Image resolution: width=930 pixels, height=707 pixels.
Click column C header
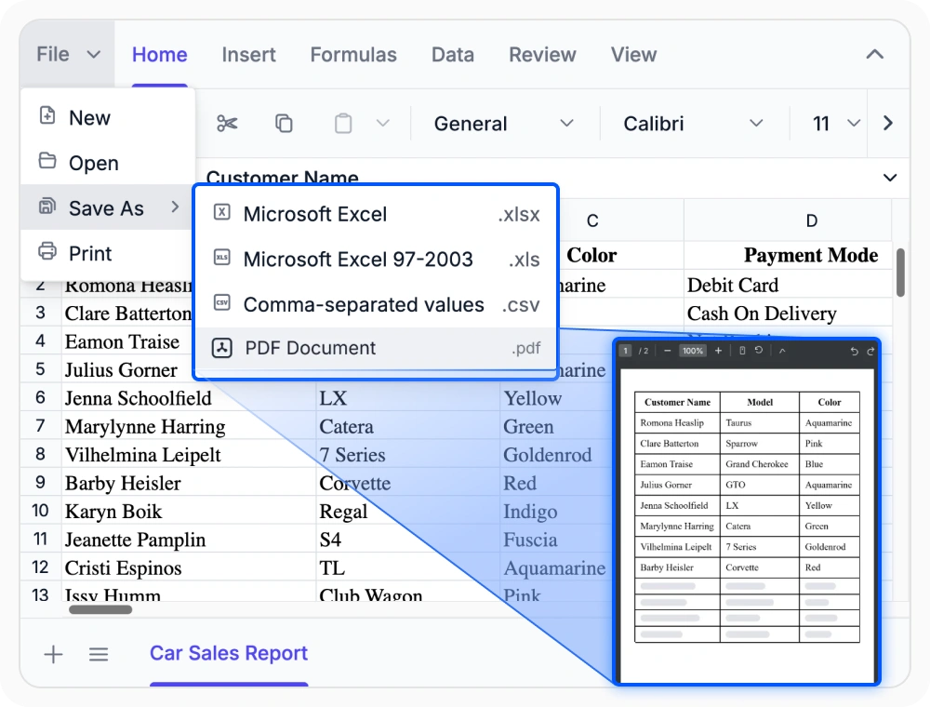click(591, 220)
